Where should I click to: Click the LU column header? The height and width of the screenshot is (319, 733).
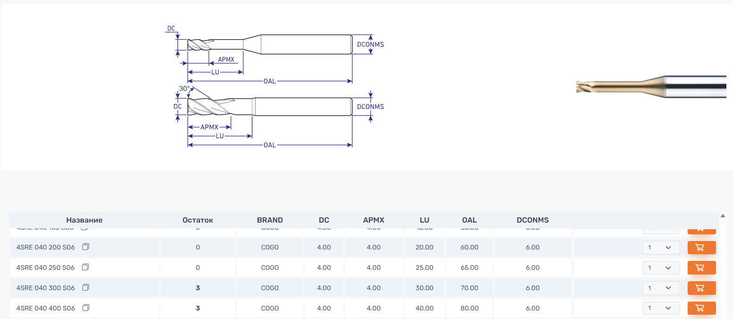425,220
